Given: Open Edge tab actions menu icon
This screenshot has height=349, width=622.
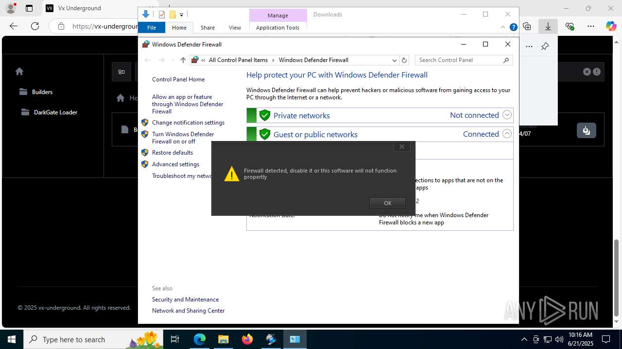Looking at the screenshot, I should pos(29,8).
